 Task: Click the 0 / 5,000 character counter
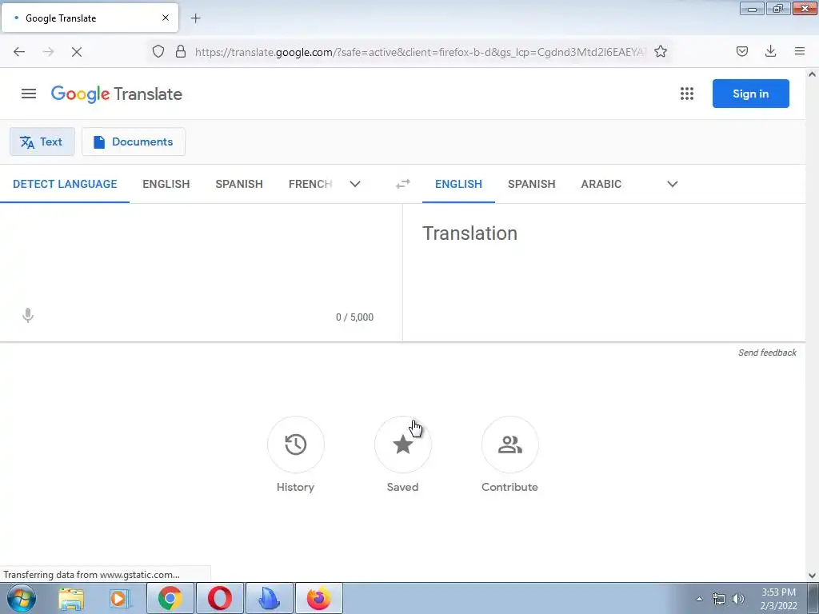(354, 317)
